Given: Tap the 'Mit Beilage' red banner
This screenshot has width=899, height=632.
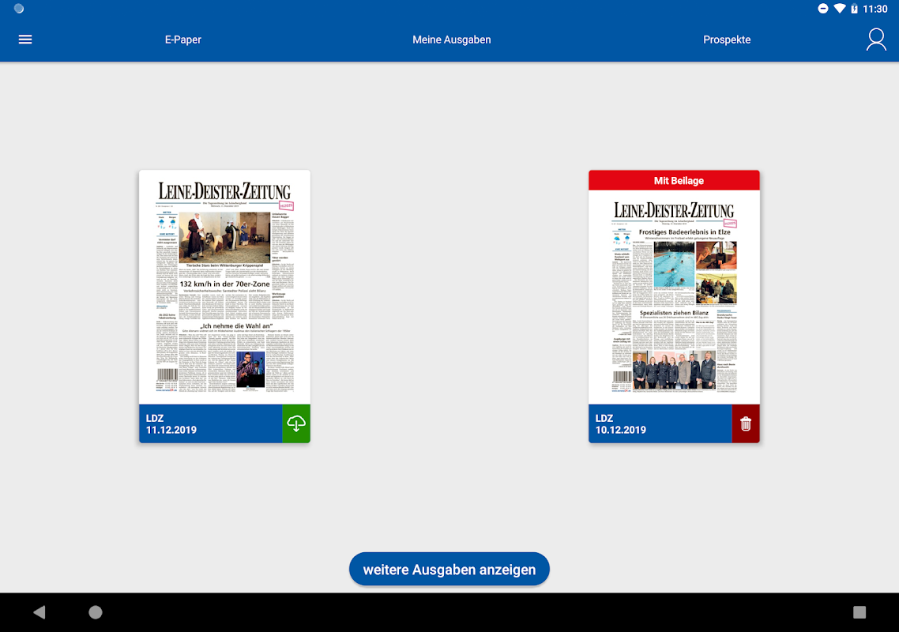Looking at the screenshot, I should click(675, 181).
